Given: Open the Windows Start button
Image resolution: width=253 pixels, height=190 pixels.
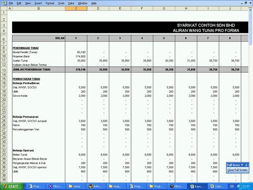Looking at the screenshot, I should (12, 186).
